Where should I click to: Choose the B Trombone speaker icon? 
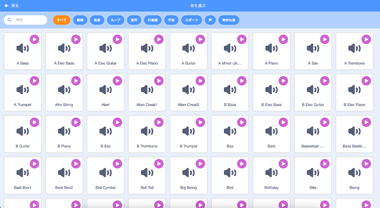coord(147,131)
